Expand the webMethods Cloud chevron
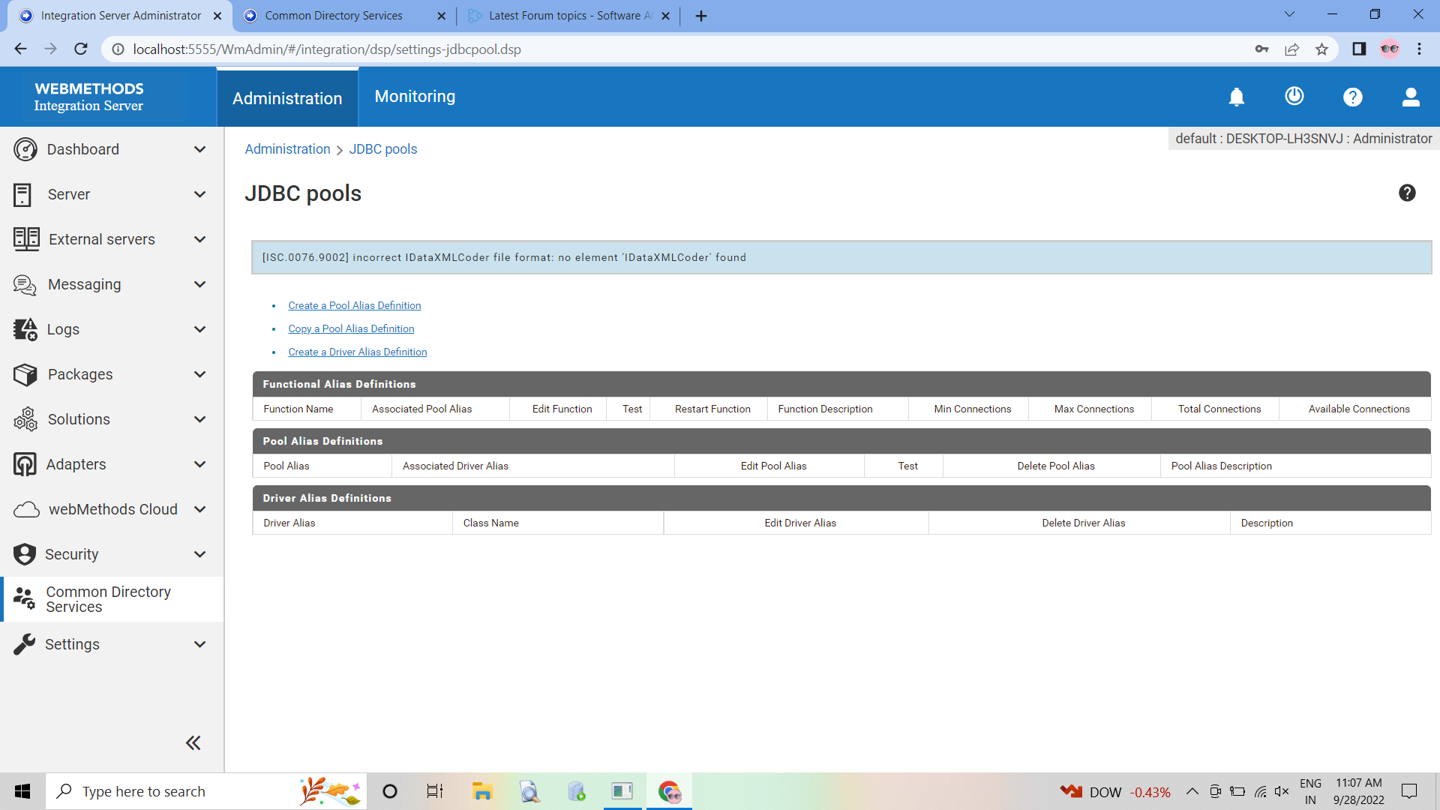This screenshot has width=1440, height=810. click(x=199, y=509)
